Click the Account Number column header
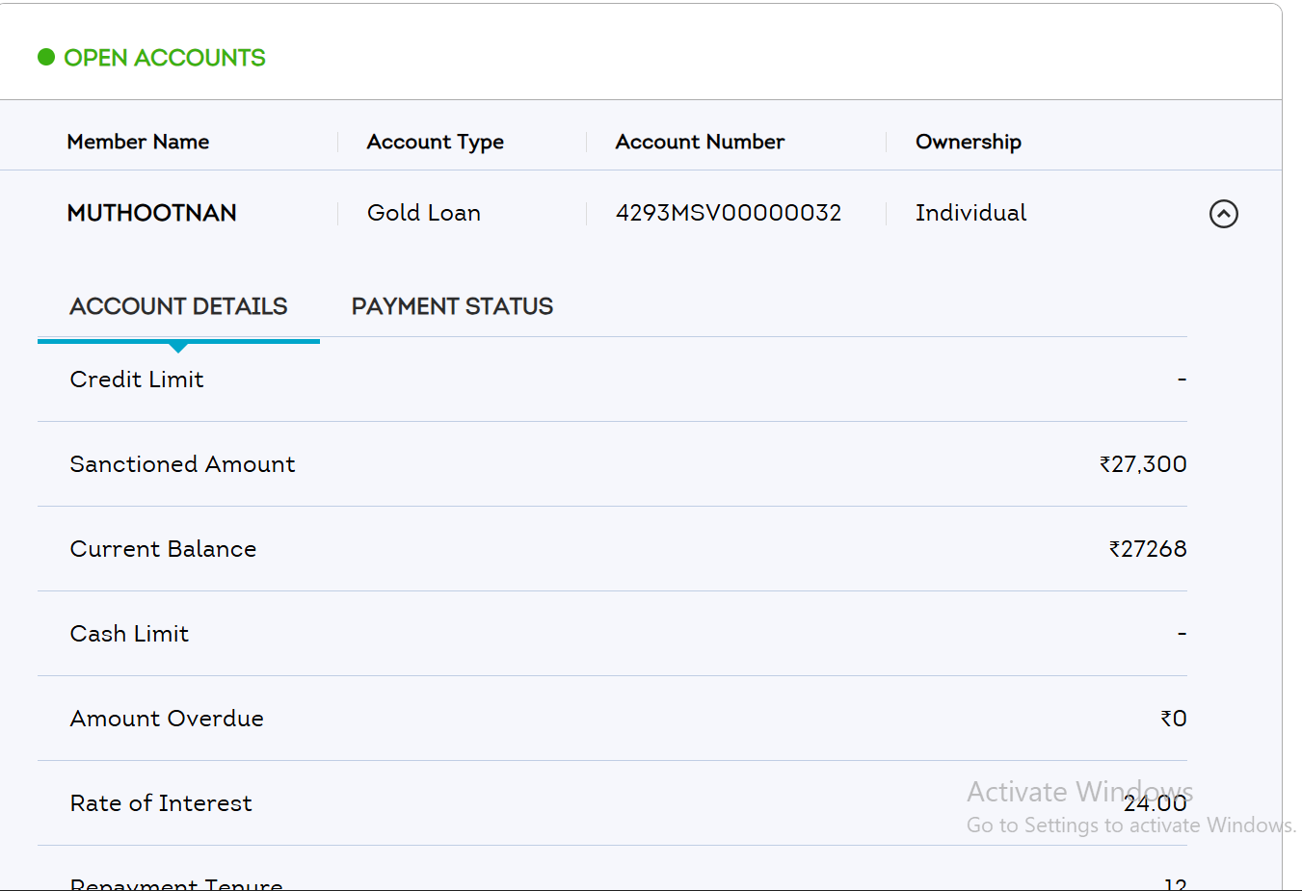1302x891 pixels. click(700, 142)
